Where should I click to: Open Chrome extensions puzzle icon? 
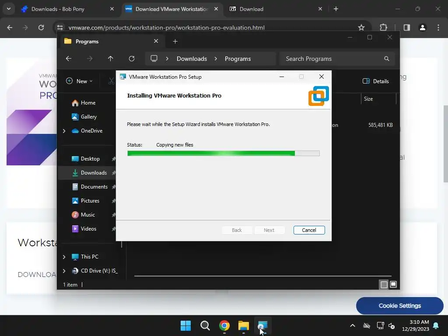pyautogui.click(x=383, y=28)
